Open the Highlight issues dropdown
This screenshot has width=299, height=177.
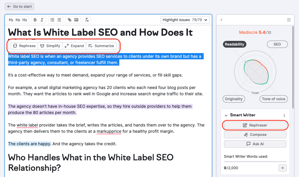click(185, 20)
